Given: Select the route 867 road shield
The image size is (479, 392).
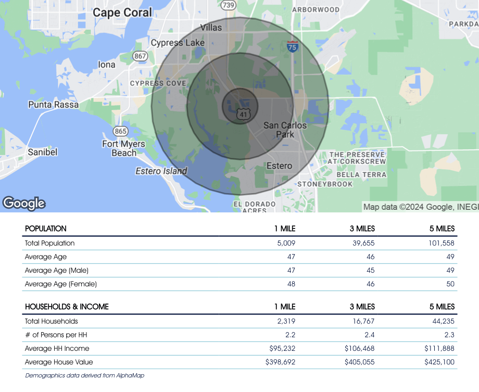Looking at the screenshot, I should [x=140, y=56].
